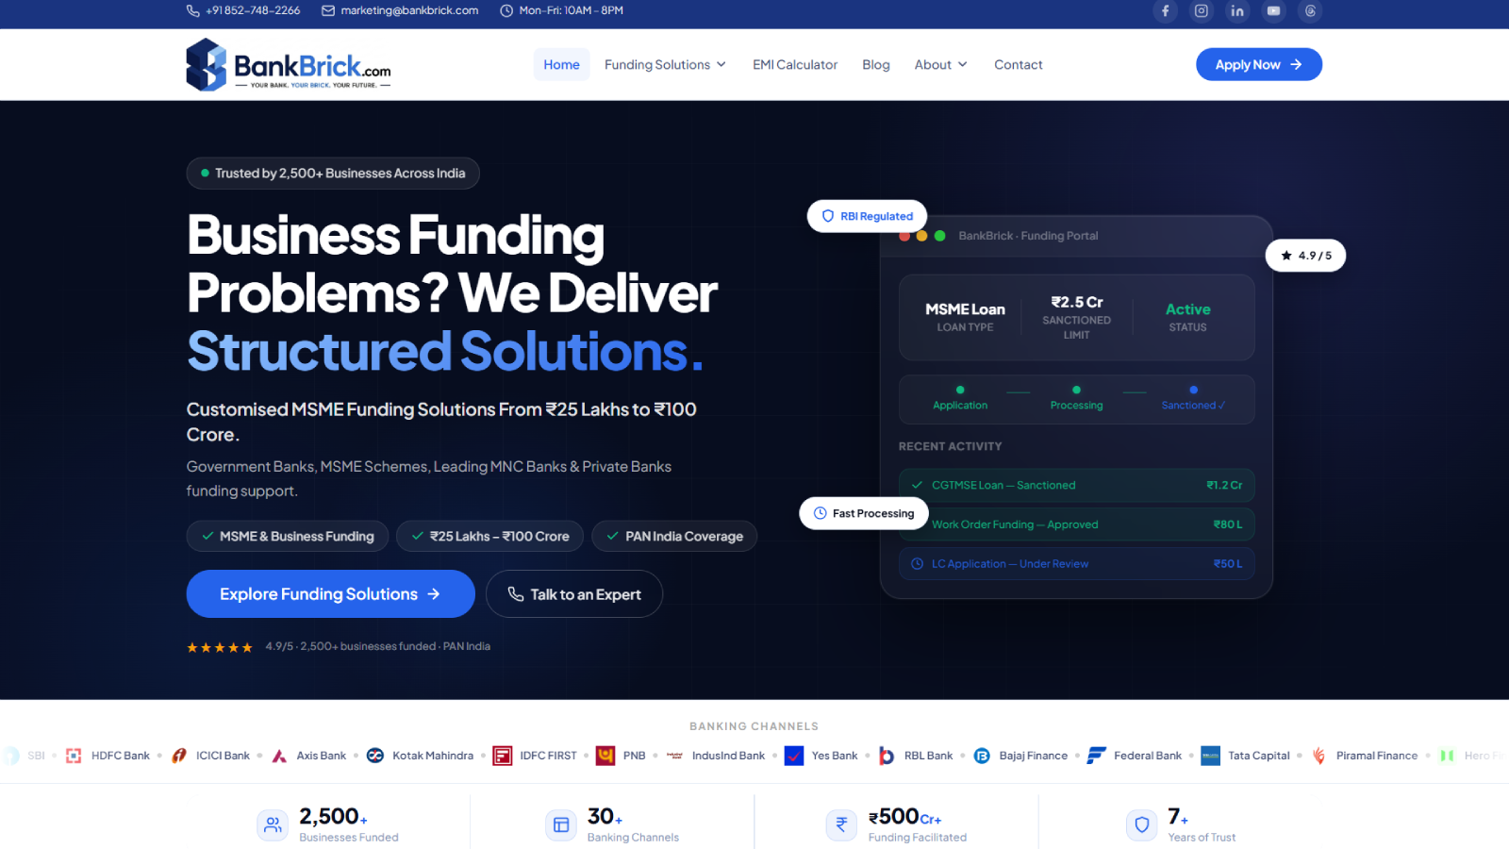Click the Bajaj Finance logo icon
This screenshot has width=1509, height=849.
(982, 756)
